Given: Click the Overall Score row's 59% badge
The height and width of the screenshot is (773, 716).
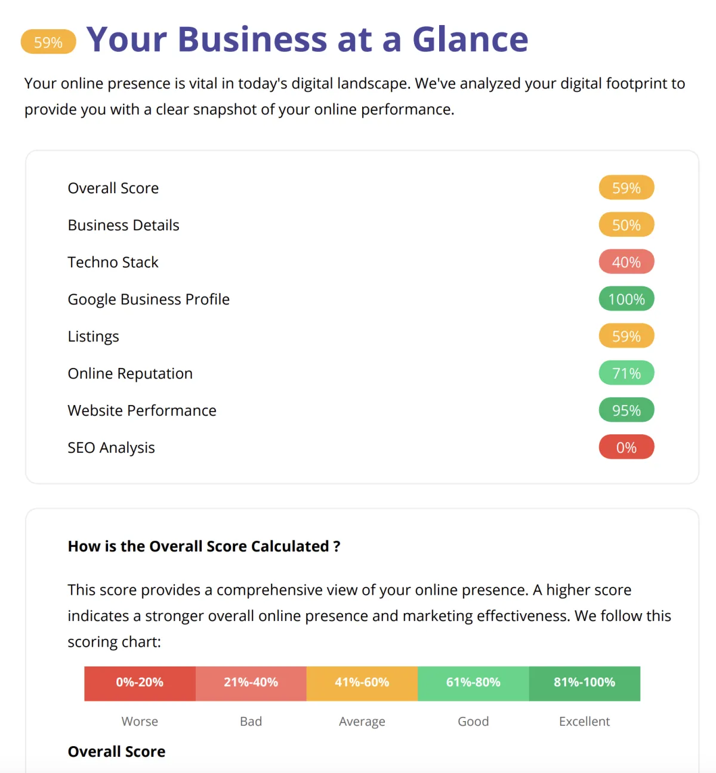Looking at the screenshot, I should pyautogui.click(x=626, y=188).
